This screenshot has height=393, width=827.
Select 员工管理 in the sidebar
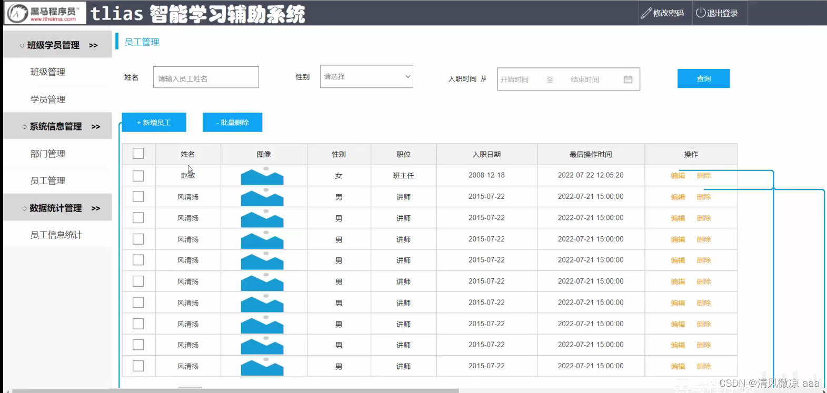(48, 180)
